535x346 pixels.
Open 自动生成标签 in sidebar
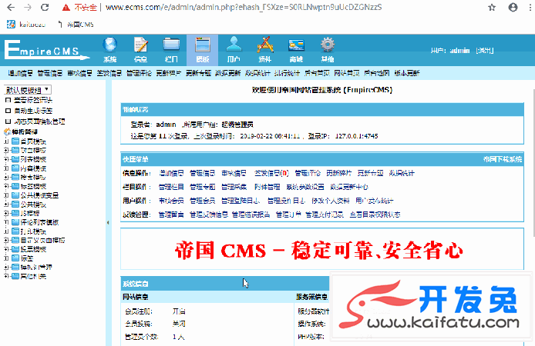pyautogui.click(x=32, y=111)
